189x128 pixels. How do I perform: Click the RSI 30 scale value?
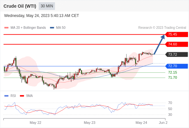point(170,115)
